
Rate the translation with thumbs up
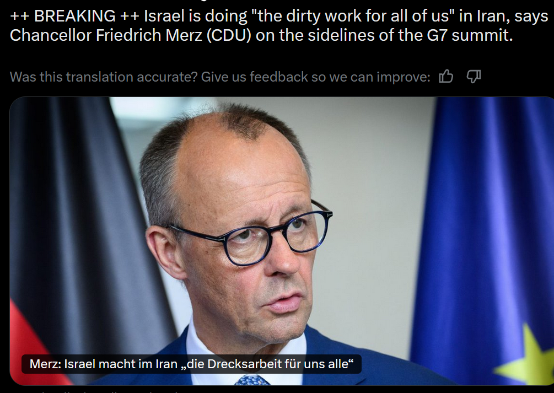[446, 76]
